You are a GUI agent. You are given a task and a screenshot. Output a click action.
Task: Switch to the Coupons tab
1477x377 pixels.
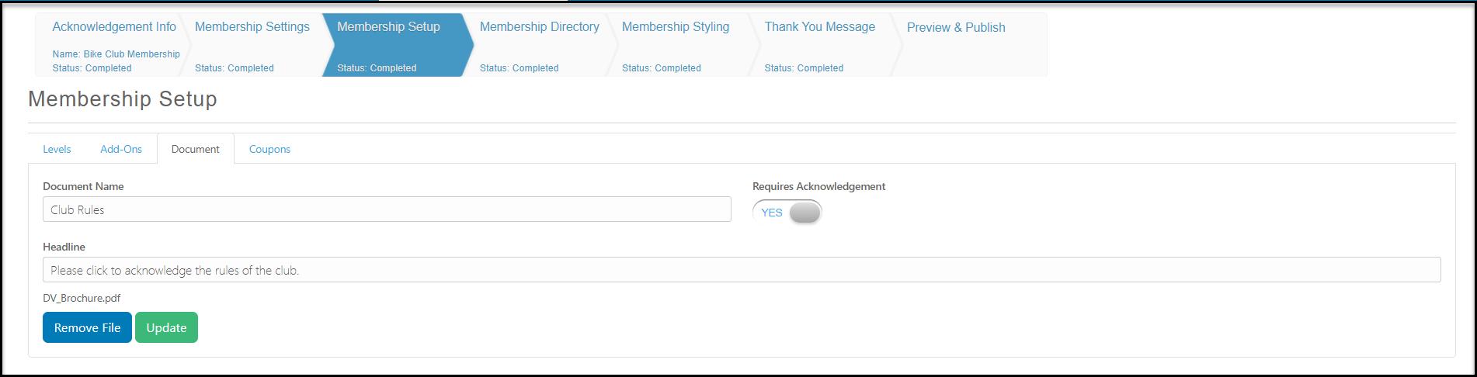click(269, 149)
